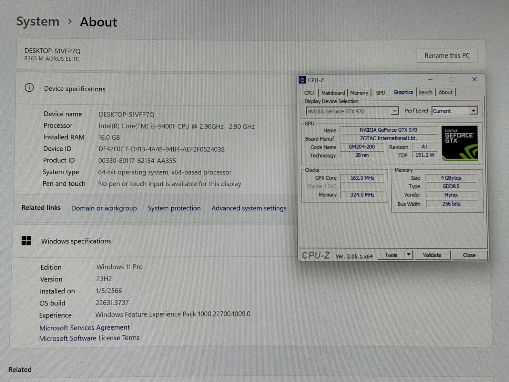Screen dimensions: 509x382
Task: Open the Memory tab in CPU-Z
Action: pyautogui.click(x=359, y=93)
